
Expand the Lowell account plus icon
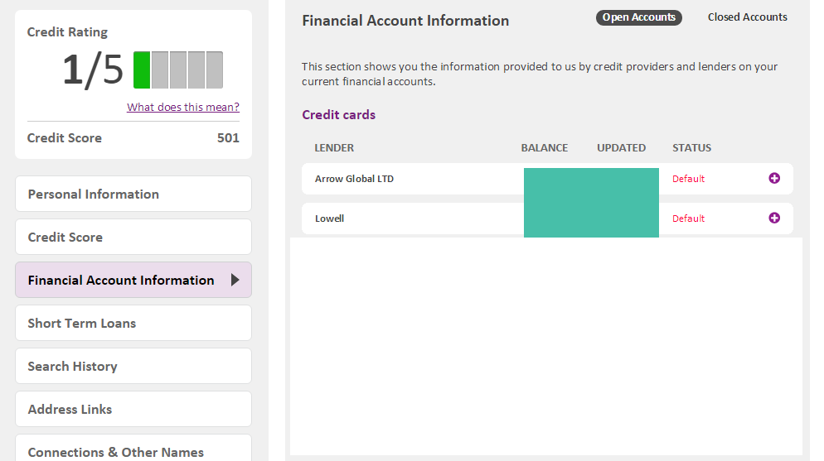coord(774,218)
